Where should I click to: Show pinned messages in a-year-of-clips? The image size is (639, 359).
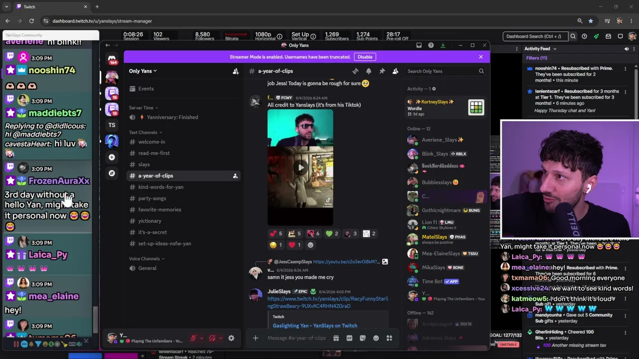pyautogui.click(x=382, y=71)
